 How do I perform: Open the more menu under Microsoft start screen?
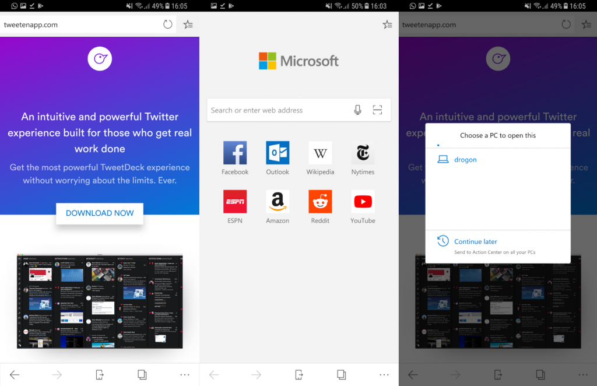[x=384, y=375]
